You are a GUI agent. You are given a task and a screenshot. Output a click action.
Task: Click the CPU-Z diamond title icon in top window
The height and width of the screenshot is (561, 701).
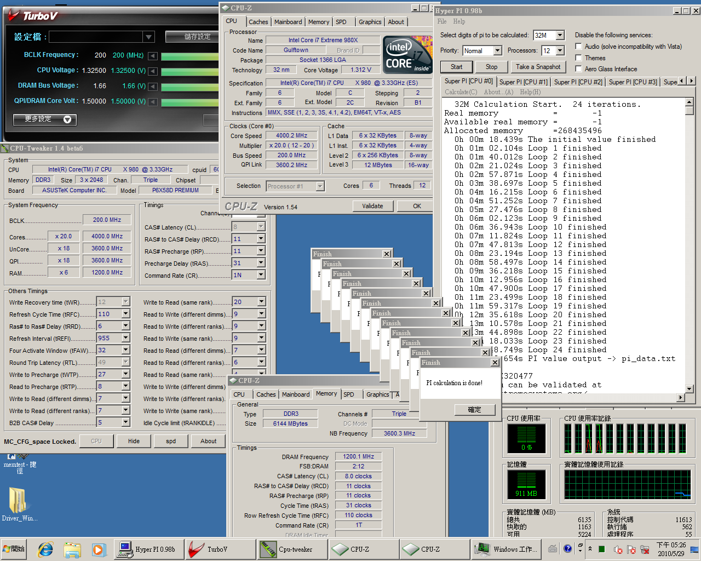click(x=225, y=8)
